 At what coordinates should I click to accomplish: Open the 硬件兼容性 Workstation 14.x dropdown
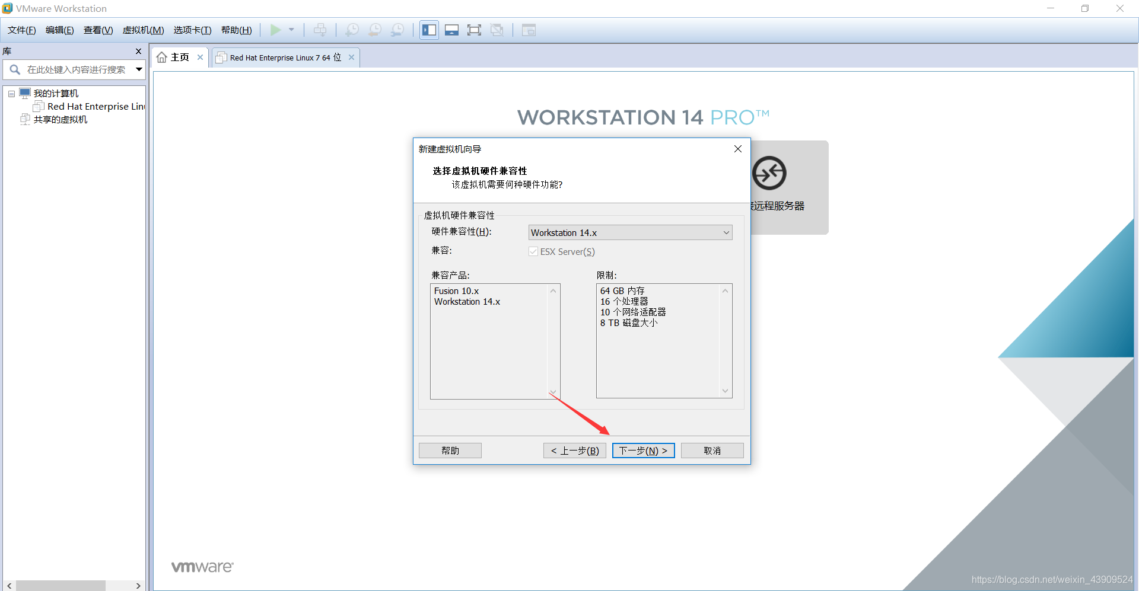630,232
